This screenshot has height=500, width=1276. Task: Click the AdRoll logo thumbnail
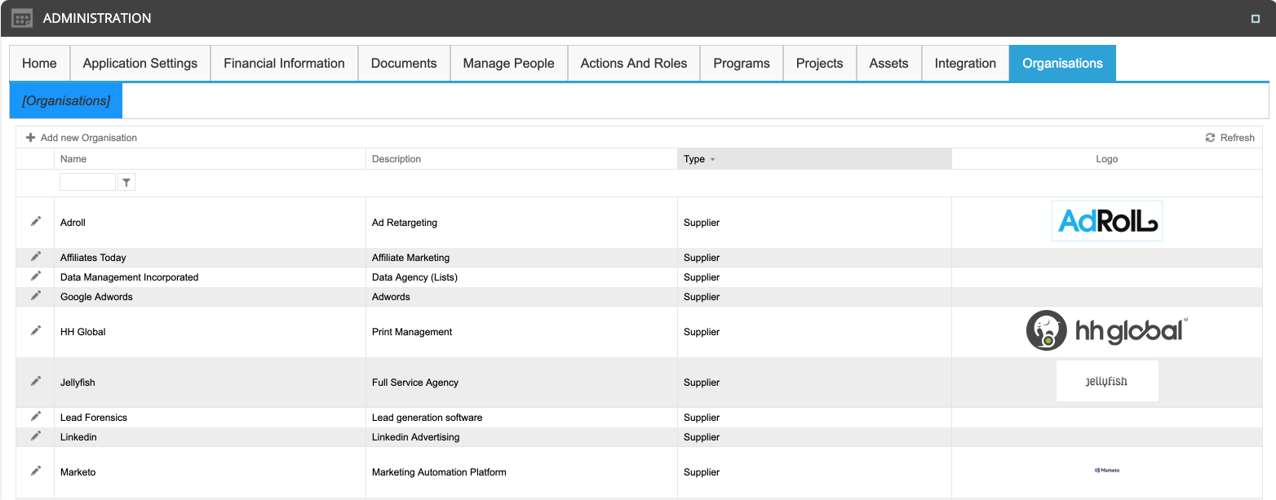tap(1106, 221)
